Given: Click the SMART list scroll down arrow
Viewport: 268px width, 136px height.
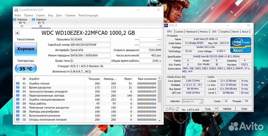Looking at the screenshot, I should tap(159, 120).
